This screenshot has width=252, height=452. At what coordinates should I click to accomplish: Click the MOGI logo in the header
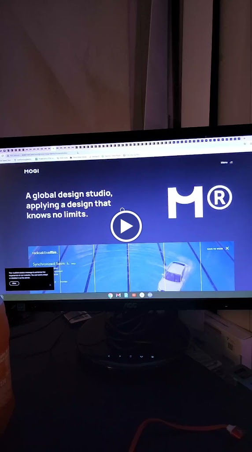[31, 171]
